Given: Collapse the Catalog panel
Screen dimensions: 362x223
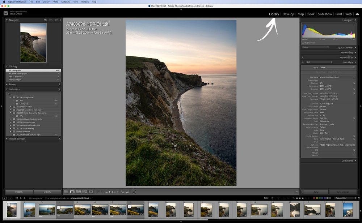Looking at the screenshot, I should [x=7, y=67].
